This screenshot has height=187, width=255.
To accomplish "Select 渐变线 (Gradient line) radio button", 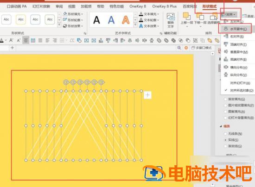I will point(225,146).
